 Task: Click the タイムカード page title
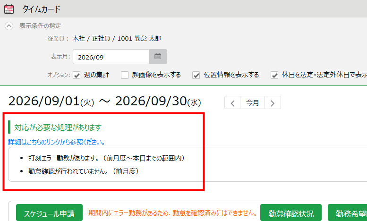[42, 9]
